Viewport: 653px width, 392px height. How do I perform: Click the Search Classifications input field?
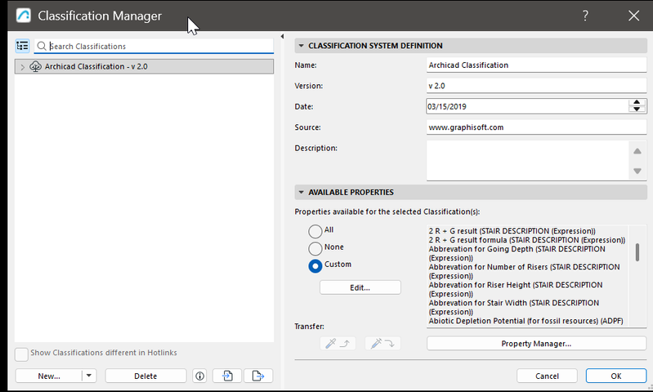(x=154, y=47)
